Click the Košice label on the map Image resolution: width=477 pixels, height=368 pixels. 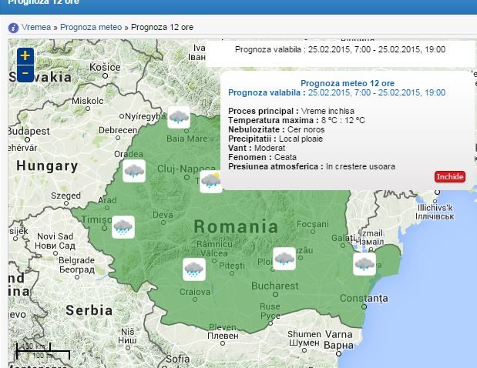pyautogui.click(x=105, y=67)
